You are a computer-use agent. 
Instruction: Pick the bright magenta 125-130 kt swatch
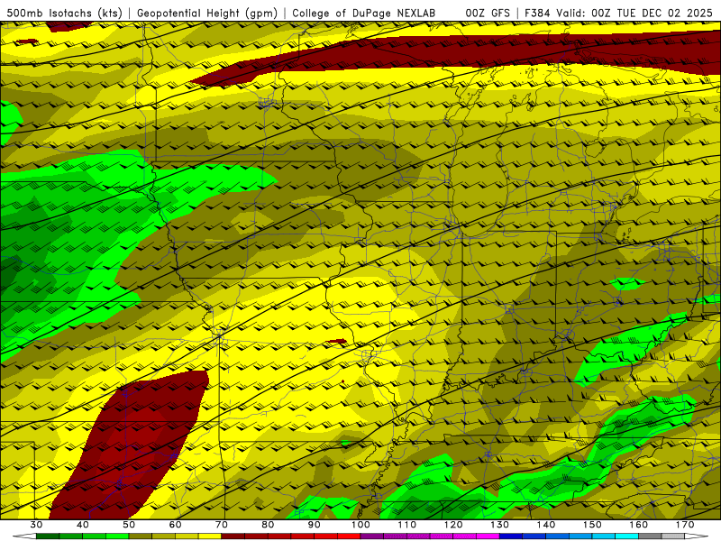(x=488, y=536)
